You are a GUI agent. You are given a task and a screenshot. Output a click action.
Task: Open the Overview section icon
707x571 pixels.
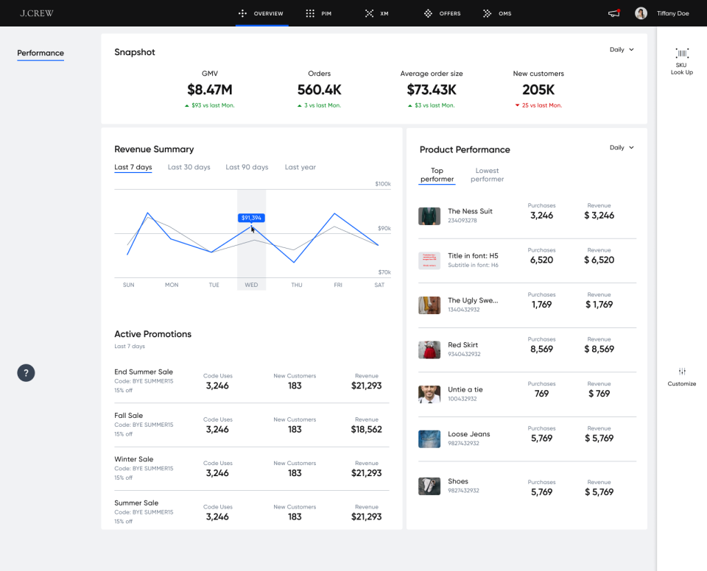point(241,13)
